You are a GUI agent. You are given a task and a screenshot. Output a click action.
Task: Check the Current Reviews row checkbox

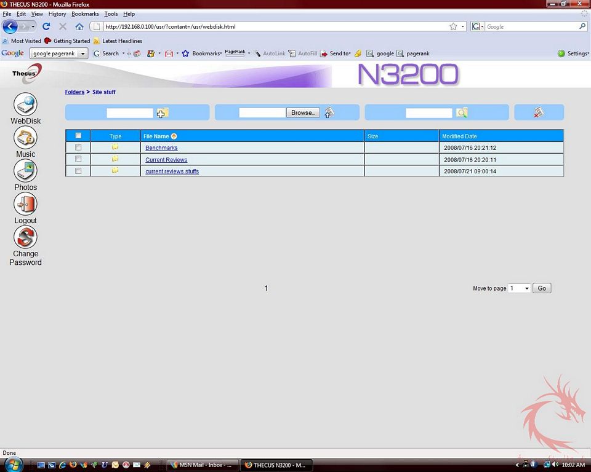(x=78, y=159)
